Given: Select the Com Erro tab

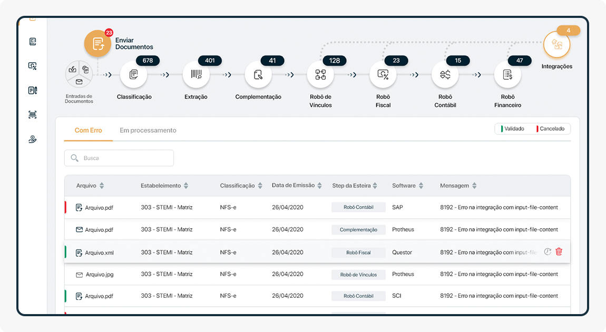Looking at the screenshot, I should pos(89,130).
